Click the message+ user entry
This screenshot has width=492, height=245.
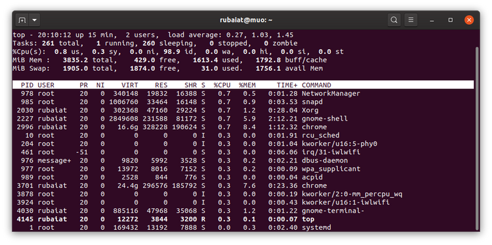pos(54,160)
